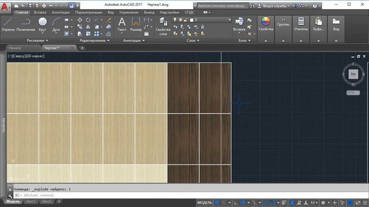This screenshot has height=207, width=369.
Task: Expand the Рисование panel dropdown
Action: (x=37, y=40)
